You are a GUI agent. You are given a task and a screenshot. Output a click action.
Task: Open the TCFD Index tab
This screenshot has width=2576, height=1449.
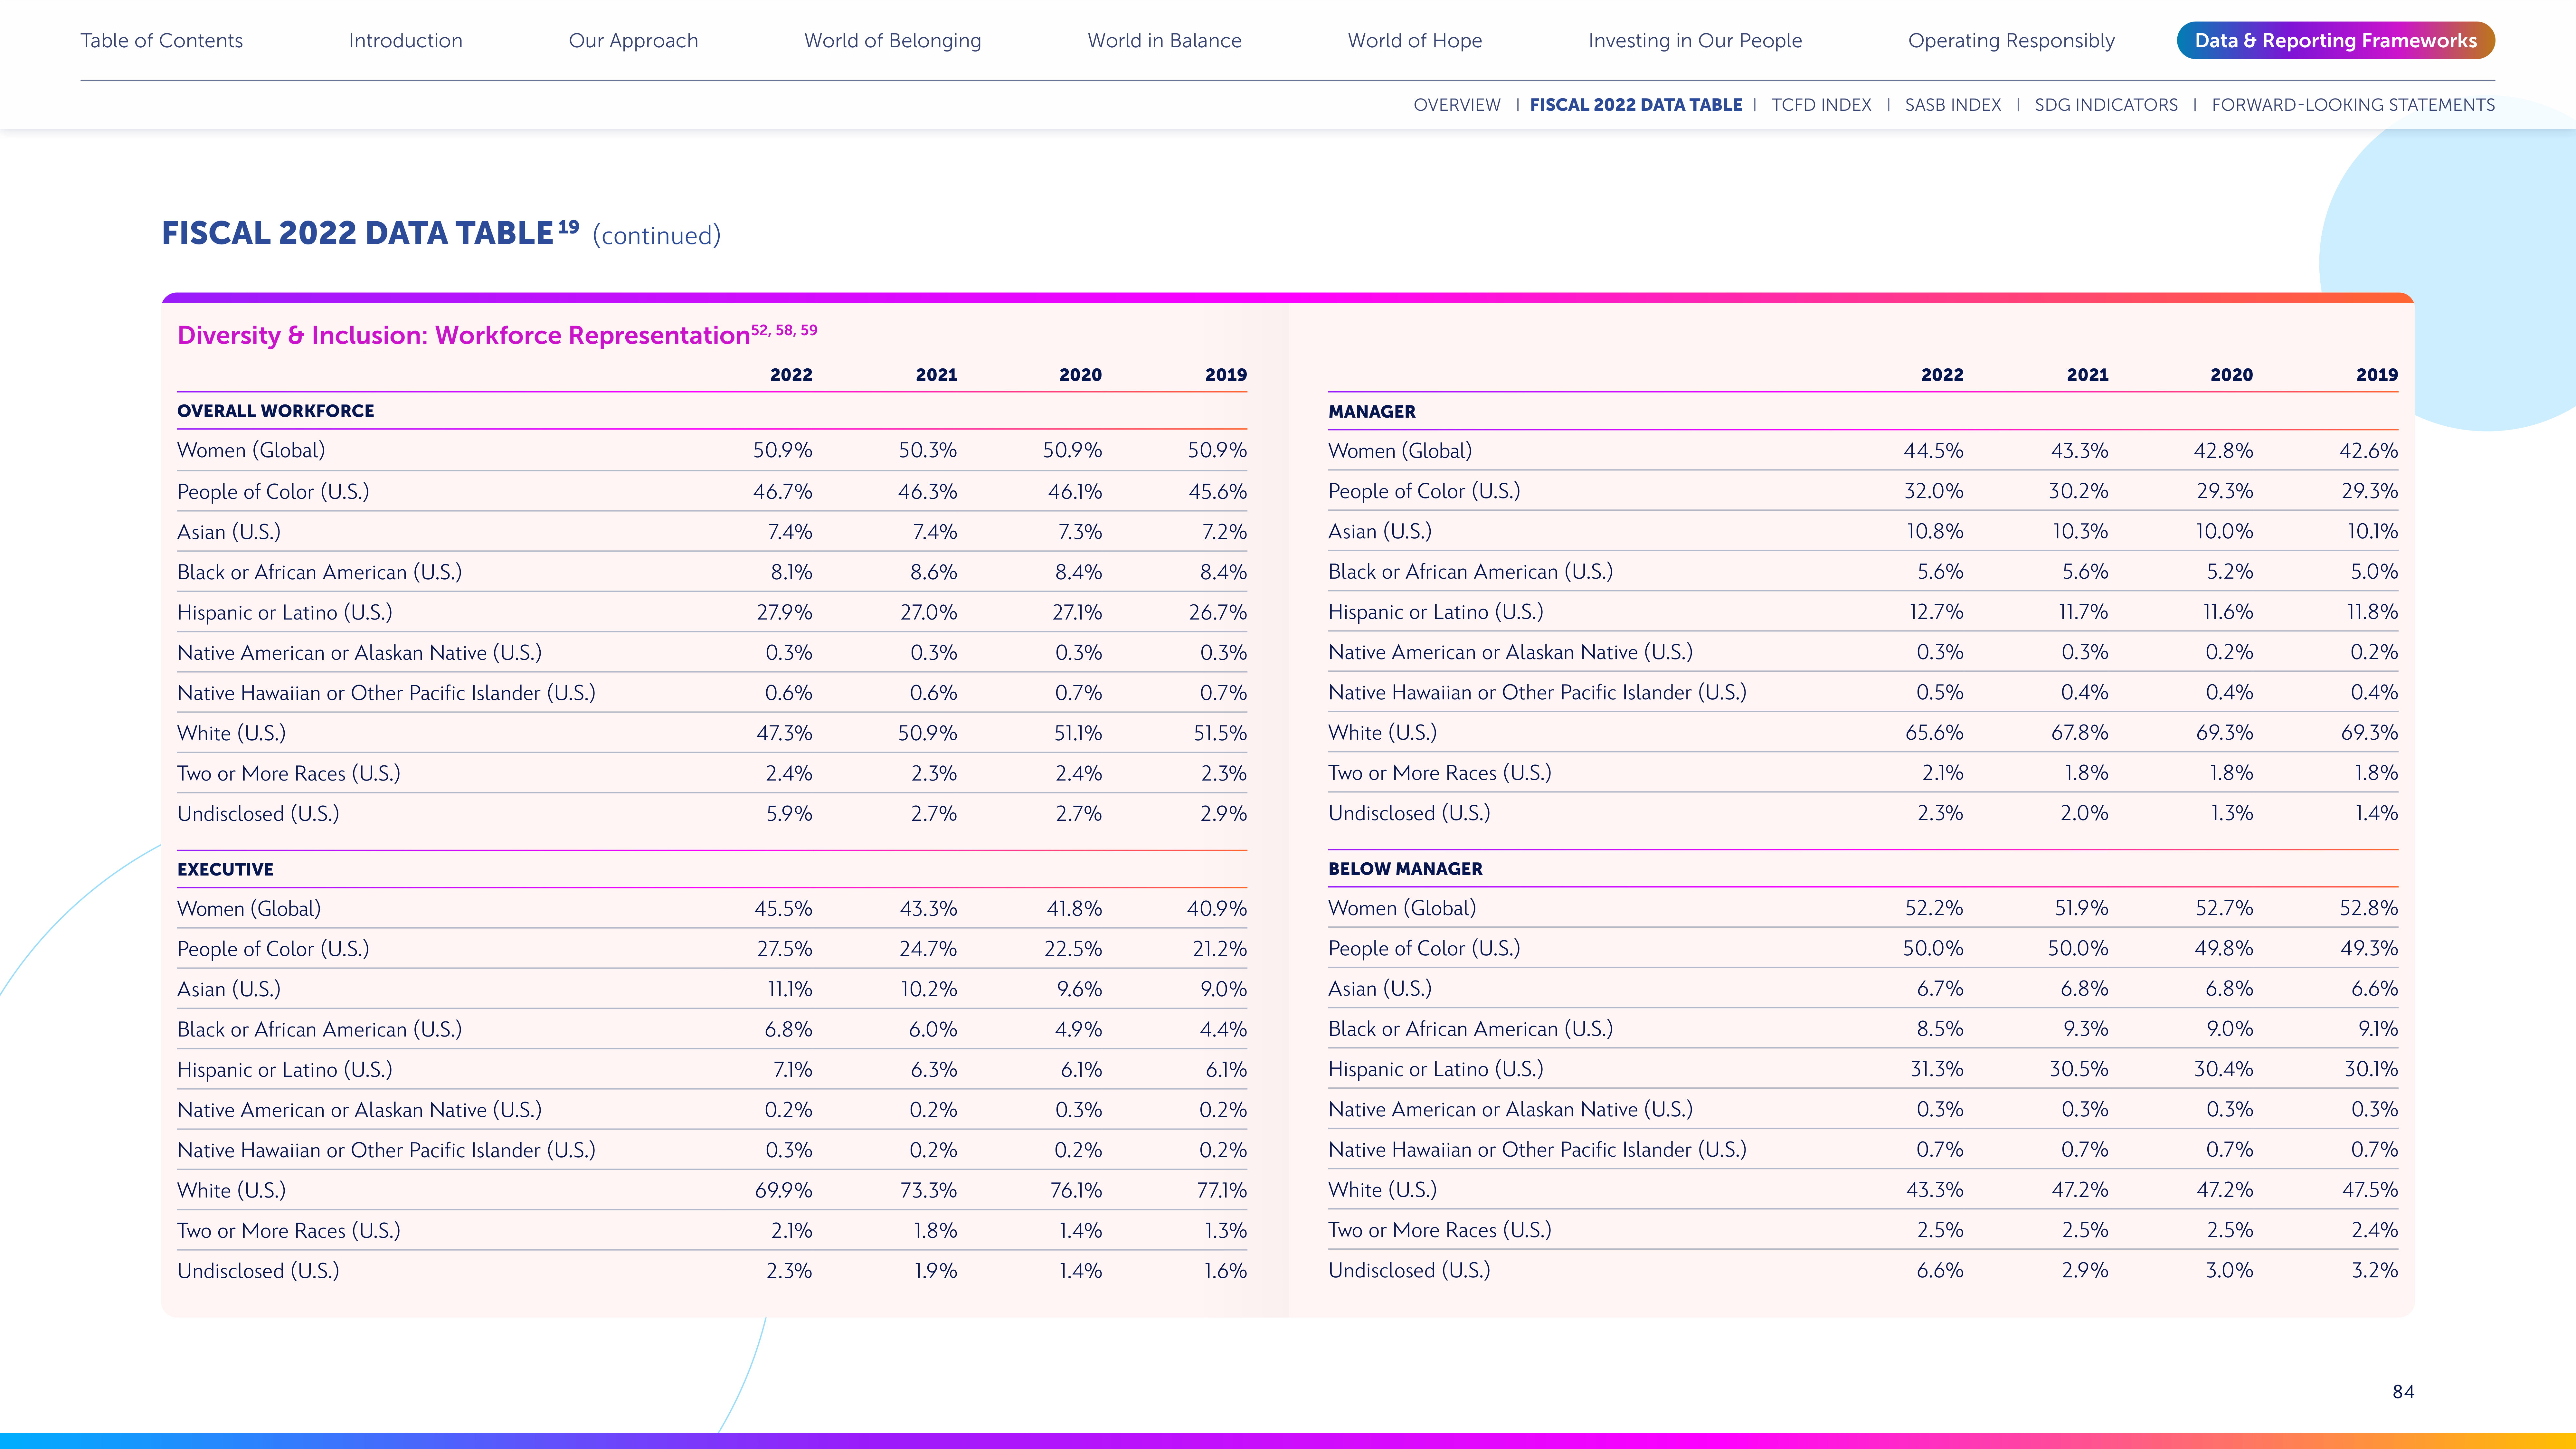tap(1821, 105)
